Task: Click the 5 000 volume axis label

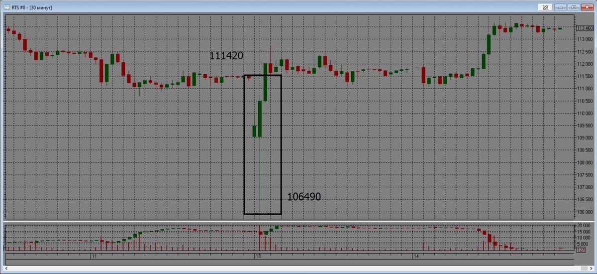Action: [582, 244]
